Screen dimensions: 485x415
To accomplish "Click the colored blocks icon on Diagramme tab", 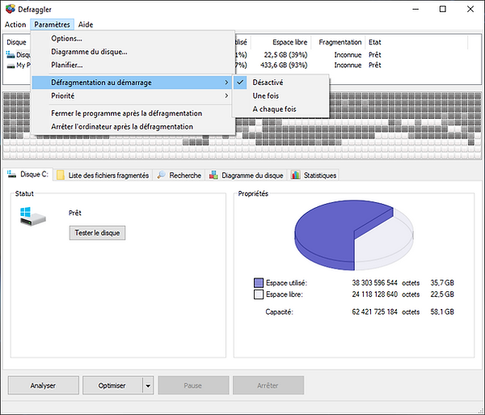I will (x=213, y=176).
